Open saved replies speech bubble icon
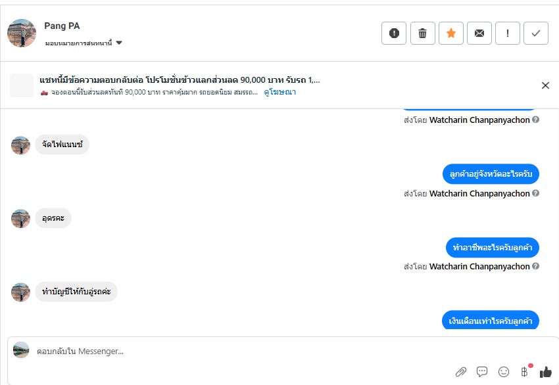559x385 pixels. (482, 372)
